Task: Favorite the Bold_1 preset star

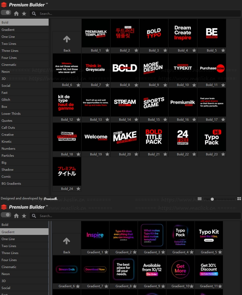Action: 107,50
